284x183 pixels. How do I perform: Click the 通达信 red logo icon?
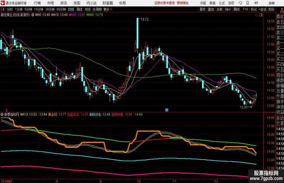[3, 3]
